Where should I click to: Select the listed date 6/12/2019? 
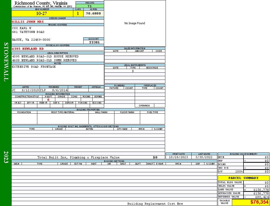coord(30,90)
